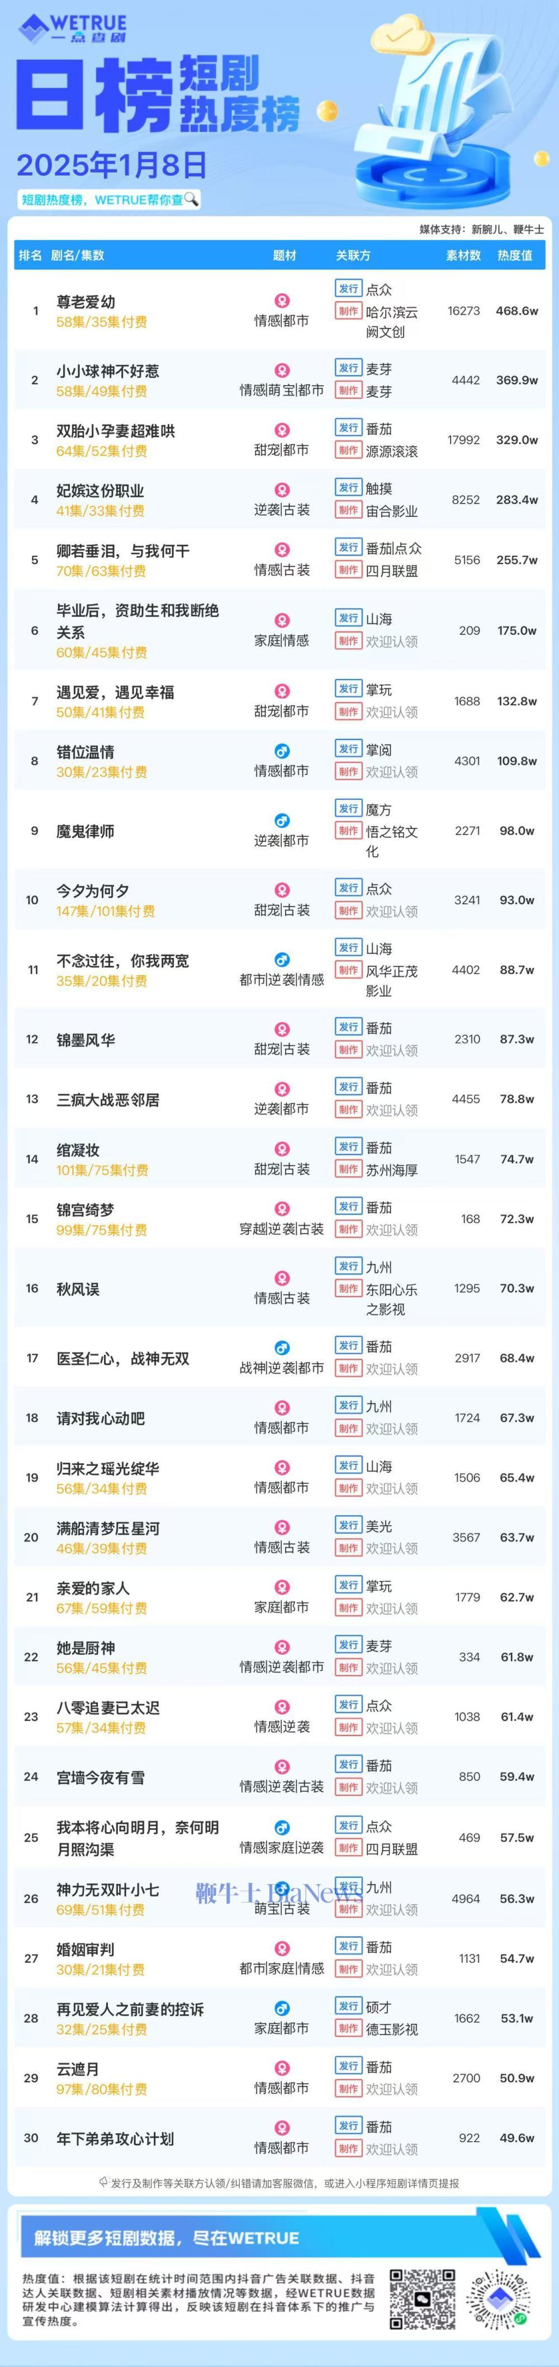The height and width of the screenshot is (2367, 559).
Task: Click the 题材 column header
Action: [x=285, y=255]
